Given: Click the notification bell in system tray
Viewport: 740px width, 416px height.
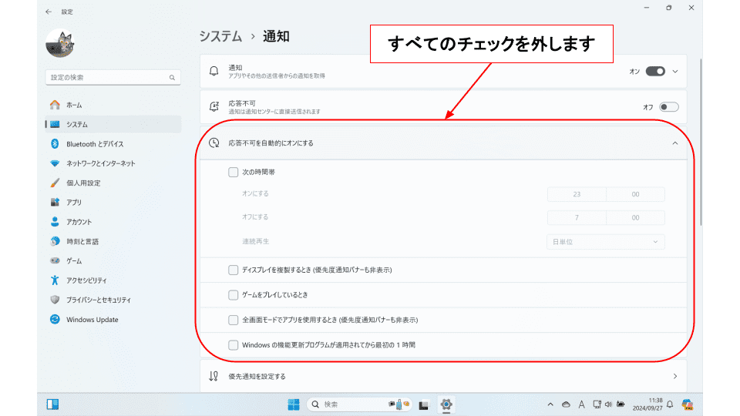Looking at the screenshot, I should [670, 404].
